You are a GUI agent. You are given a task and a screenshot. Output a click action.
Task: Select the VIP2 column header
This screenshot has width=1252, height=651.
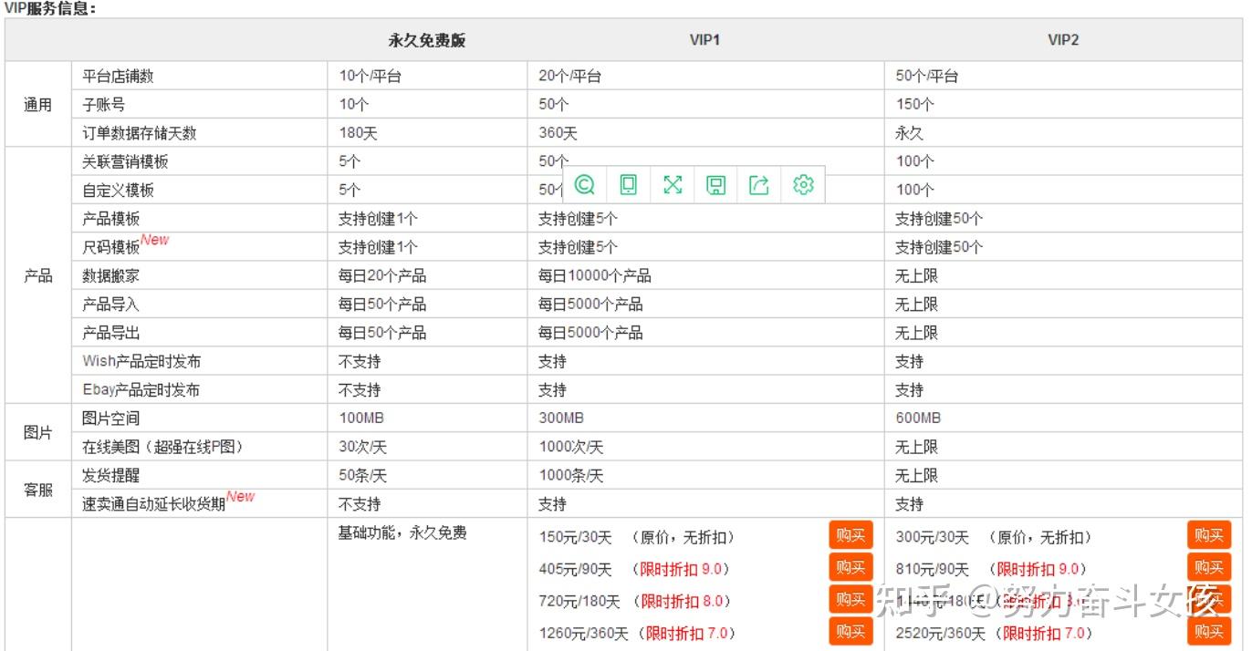click(x=1062, y=39)
